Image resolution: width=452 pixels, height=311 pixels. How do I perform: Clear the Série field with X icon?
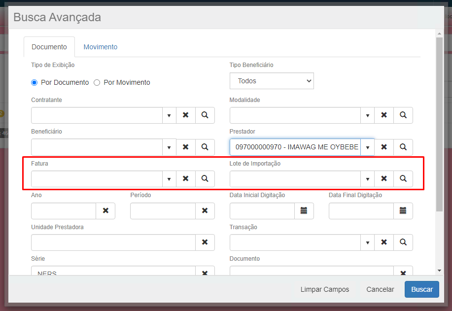tap(205, 271)
